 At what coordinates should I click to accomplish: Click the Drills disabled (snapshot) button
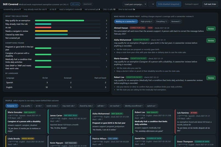[169, 4]
